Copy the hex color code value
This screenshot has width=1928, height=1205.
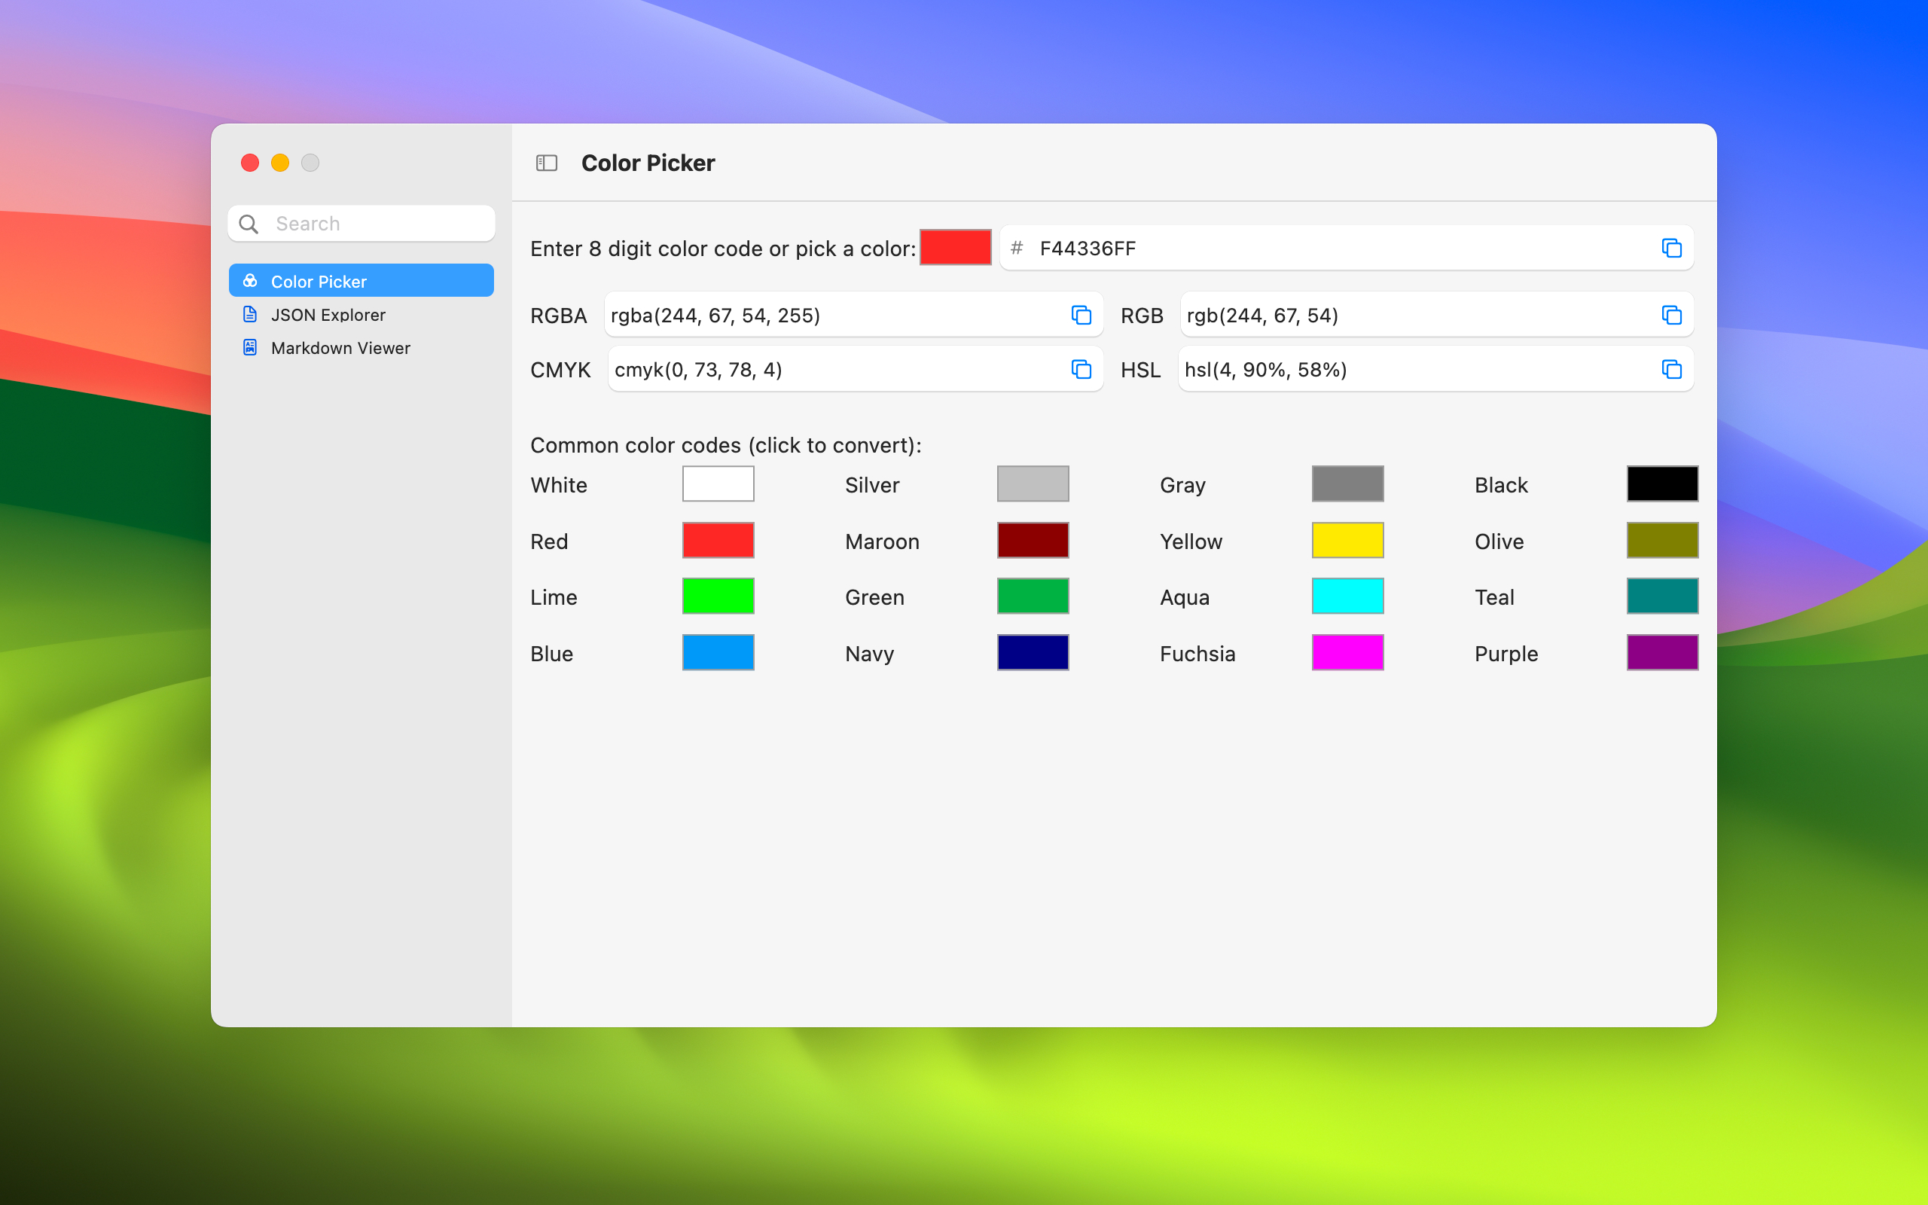coord(1670,248)
